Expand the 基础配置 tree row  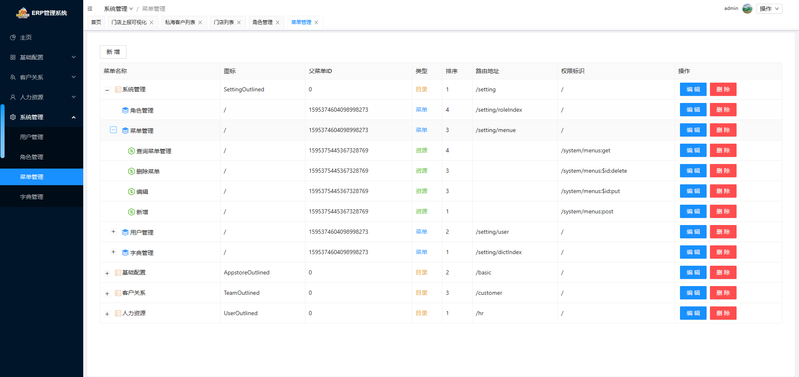coord(107,273)
